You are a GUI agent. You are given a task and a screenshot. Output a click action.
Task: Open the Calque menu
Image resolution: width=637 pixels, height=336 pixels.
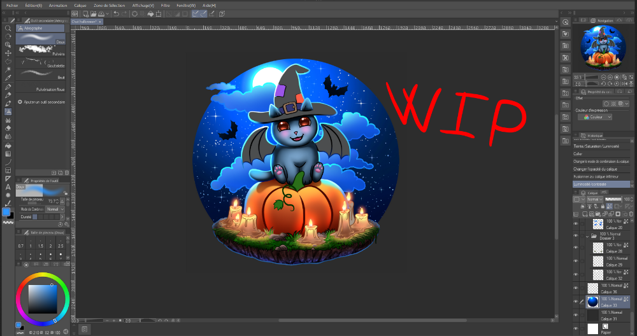80,4
